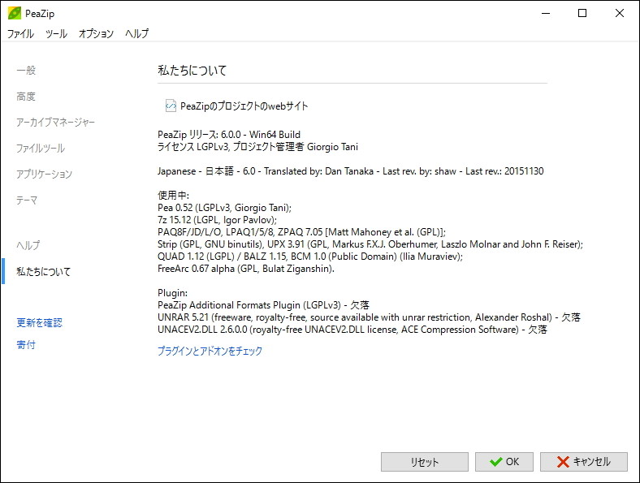
Task: Click the キャンセル button
Action: (x=584, y=462)
